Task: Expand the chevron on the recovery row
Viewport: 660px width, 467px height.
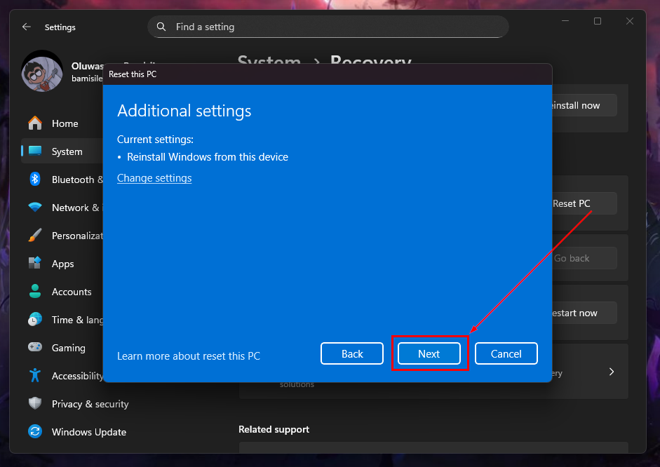Action: coord(611,372)
